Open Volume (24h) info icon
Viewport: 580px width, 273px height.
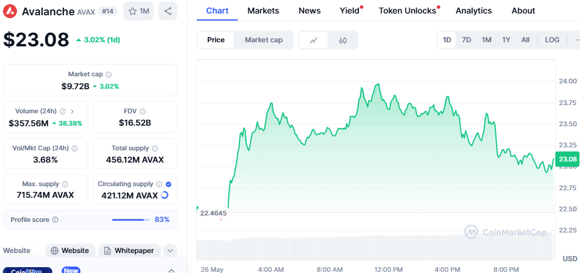[x=62, y=111]
